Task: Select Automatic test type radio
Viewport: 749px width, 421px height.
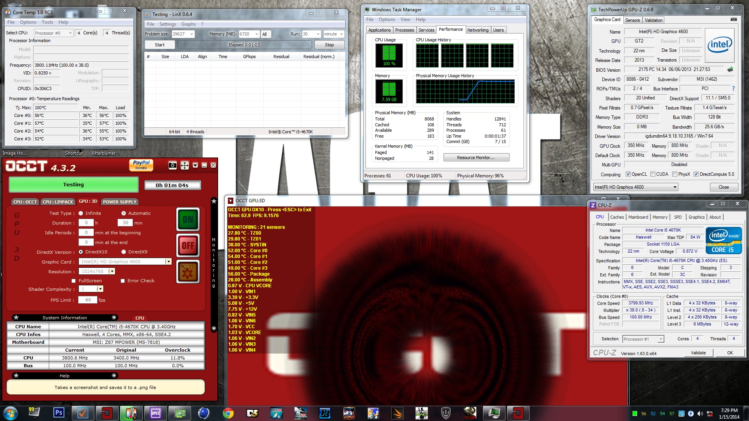Action: point(124,213)
